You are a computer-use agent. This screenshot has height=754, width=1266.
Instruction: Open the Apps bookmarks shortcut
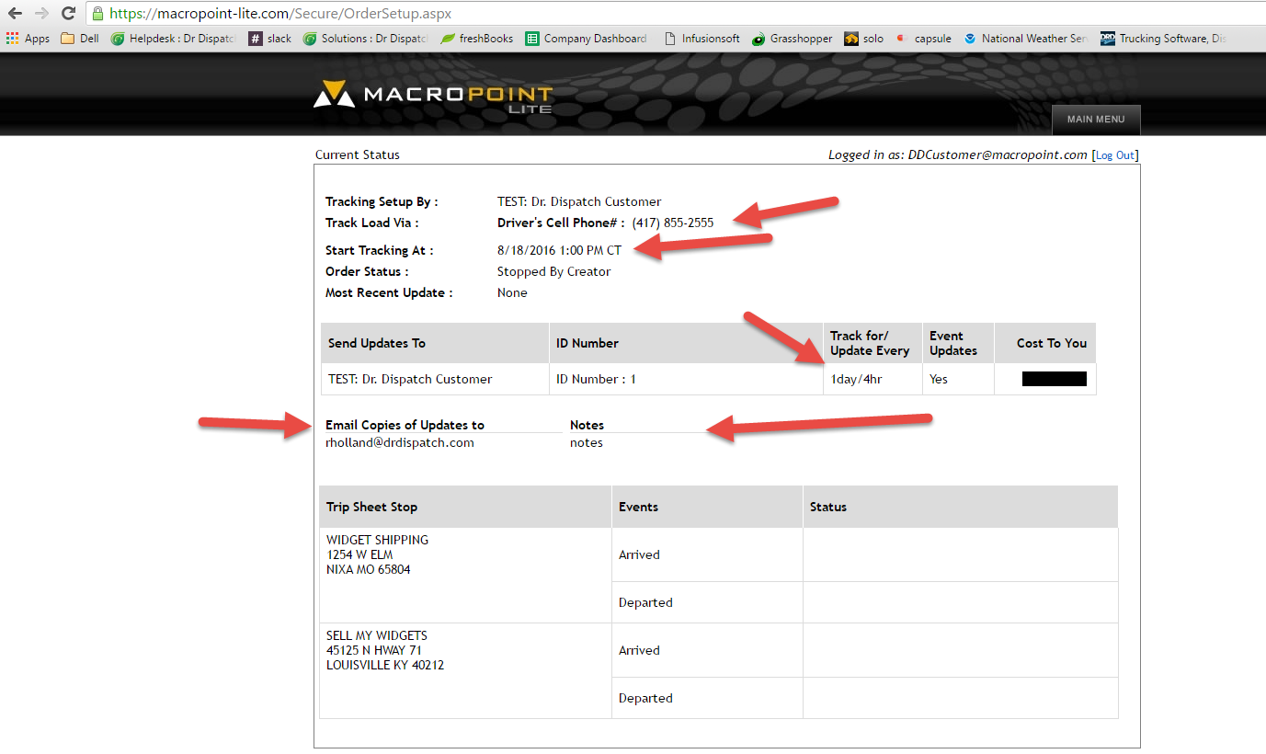(29, 39)
